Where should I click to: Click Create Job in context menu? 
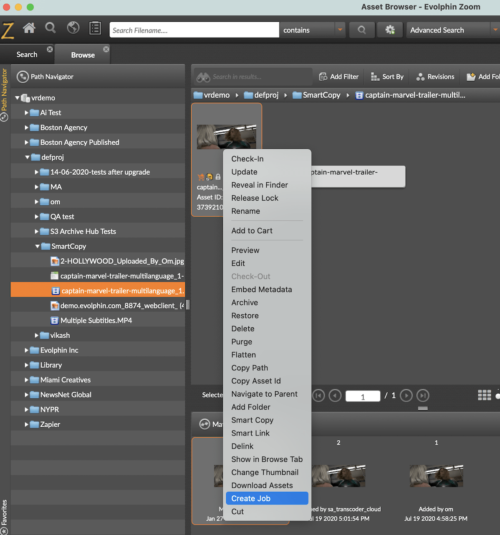coord(267,498)
